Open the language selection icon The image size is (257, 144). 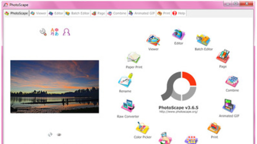coord(55,32)
